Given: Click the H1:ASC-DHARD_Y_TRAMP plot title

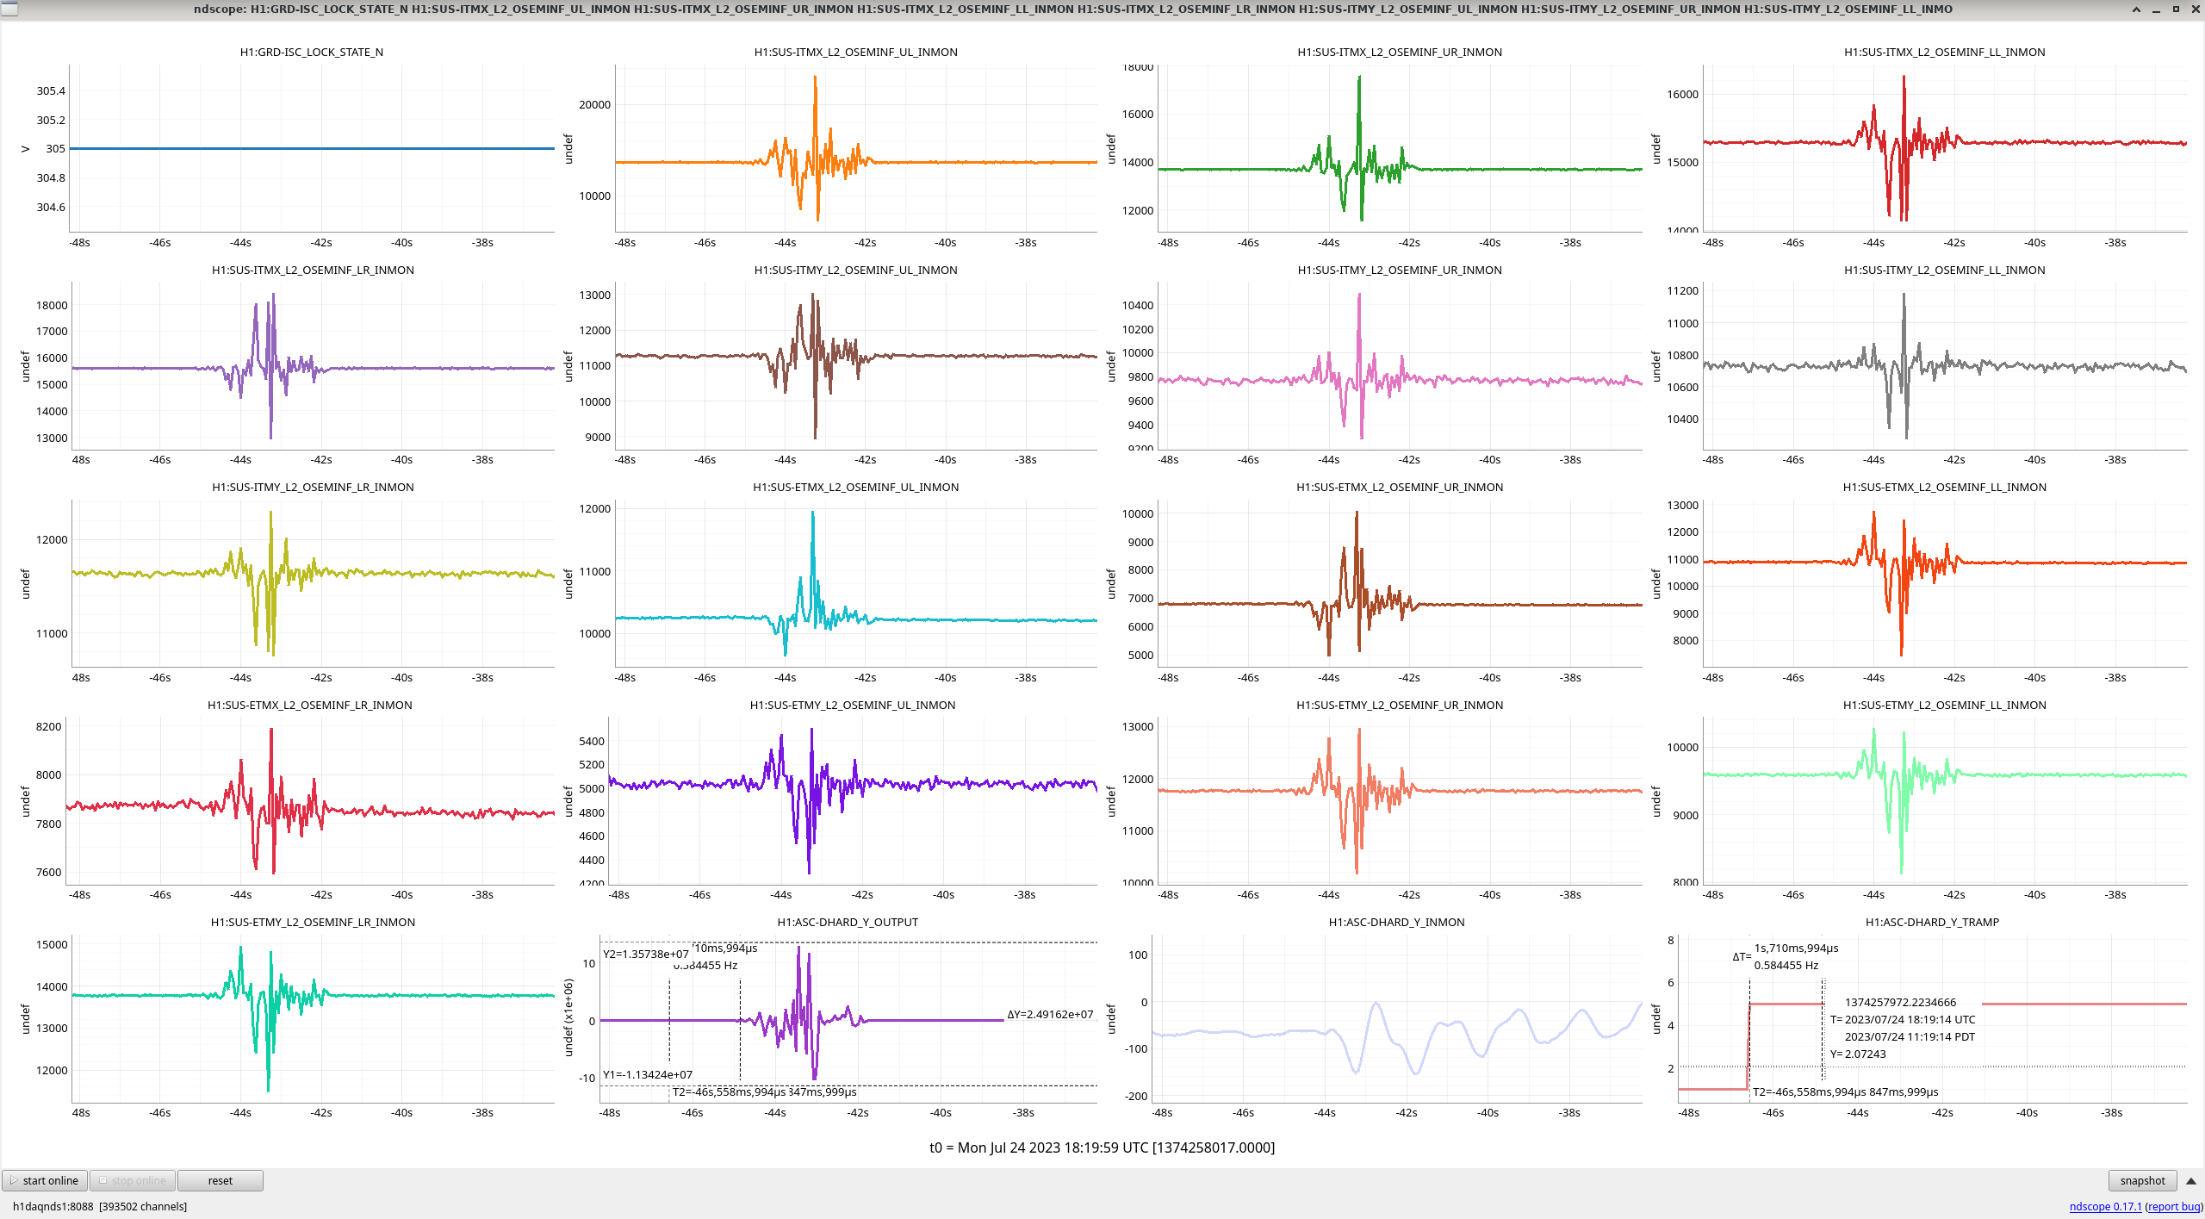Looking at the screenshot, I should 1932,922.
